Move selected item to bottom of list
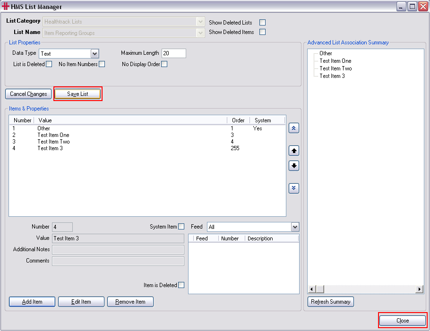430x331 pixels. tap(294, 188)
